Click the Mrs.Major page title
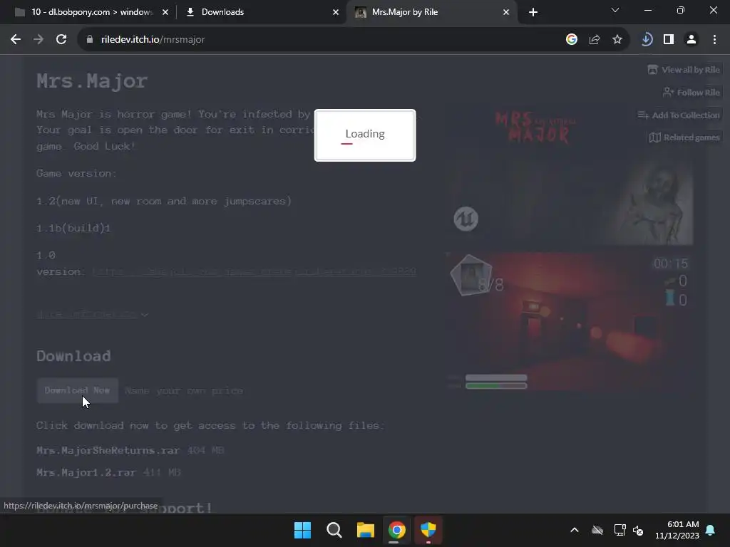This screenshot has height=547, width=730. [x=92, y=81]
